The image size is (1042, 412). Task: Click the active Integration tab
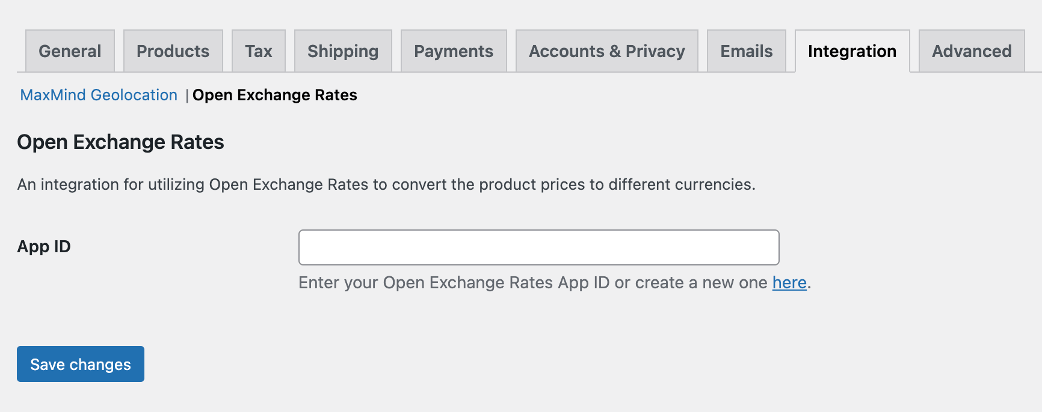click(x=852, y=51)
